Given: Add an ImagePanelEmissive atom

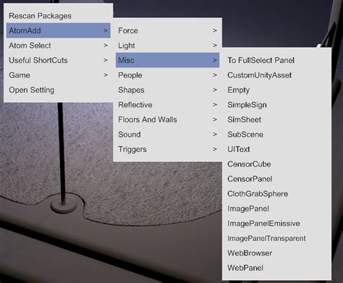Looking at the screenshot, I should 276,224.
